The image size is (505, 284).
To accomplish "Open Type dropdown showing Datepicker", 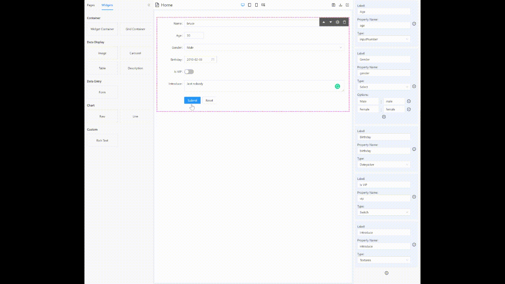I will [384, 164].
